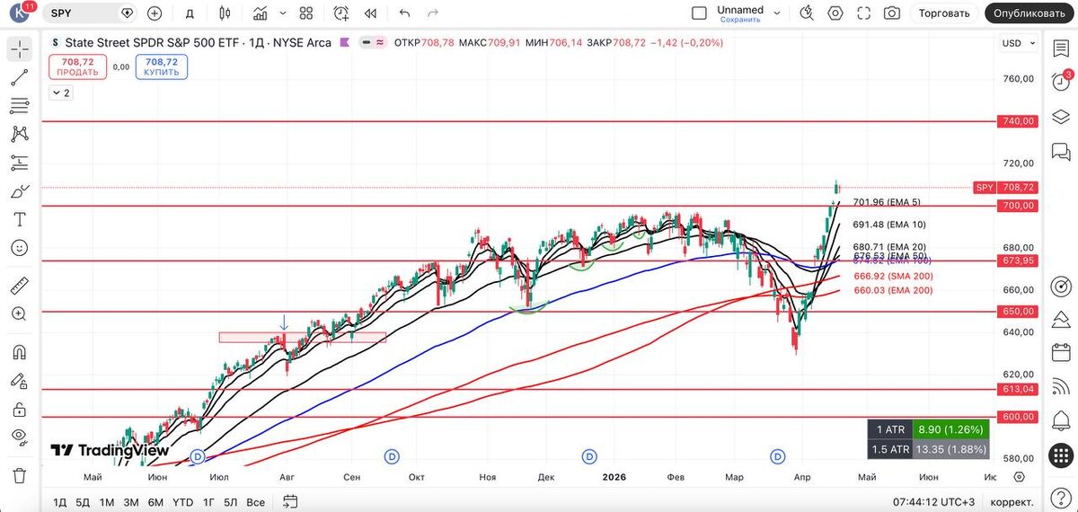Select the 1Г date range

point(208,502)
